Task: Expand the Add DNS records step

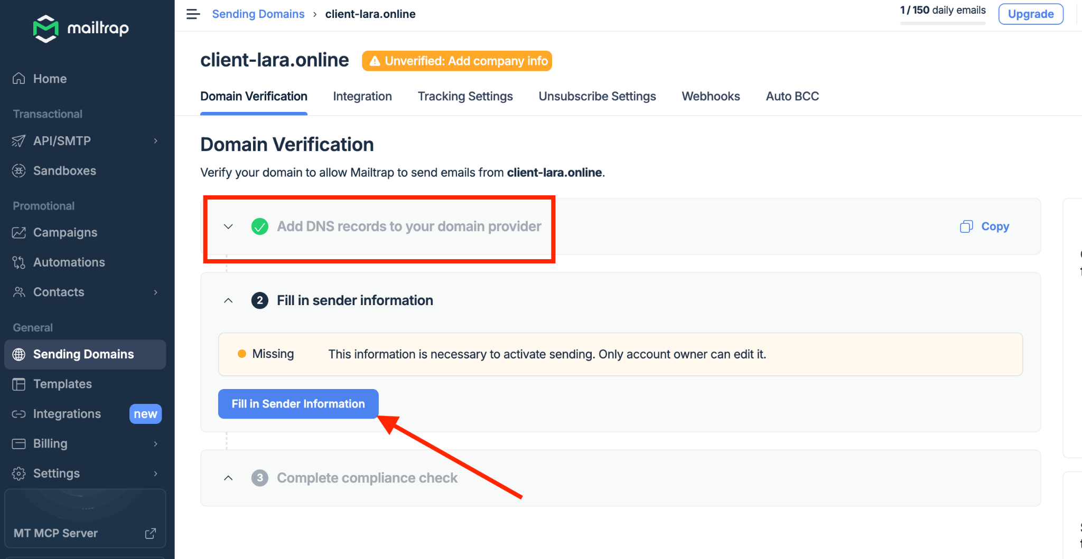Action: (228, 226)
